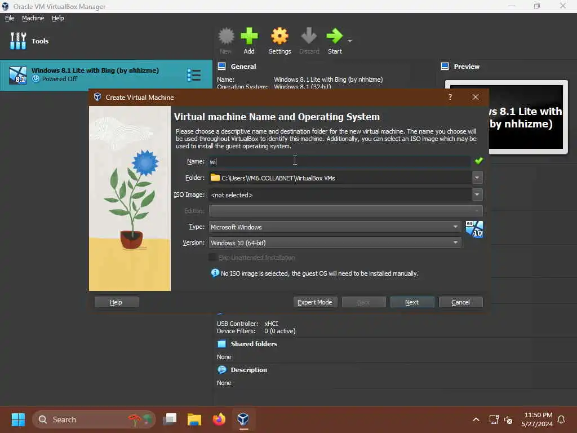Click the disabled Back button

coord(363,302)
